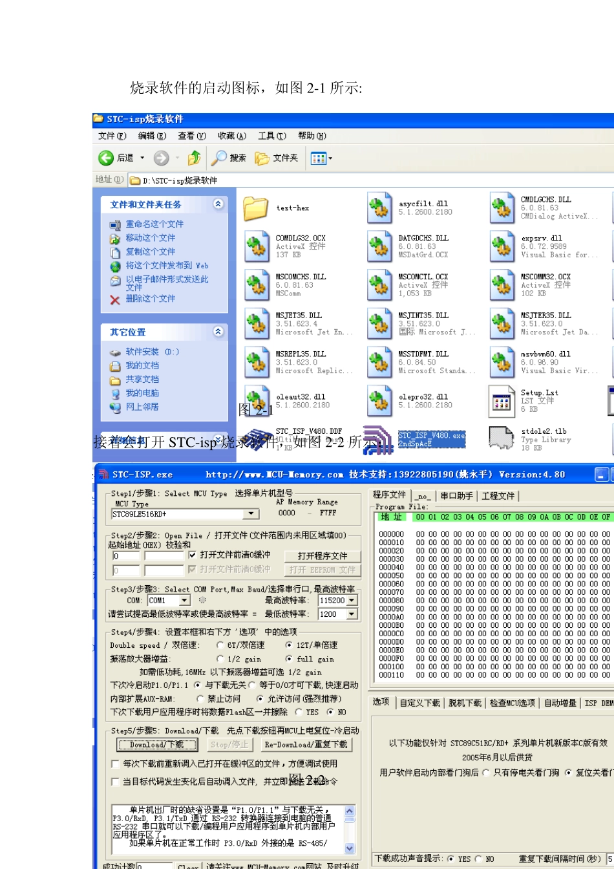Expand the max baud rate 115200 dropdown
The image size is (614, 869).
(x=352, y=601)
